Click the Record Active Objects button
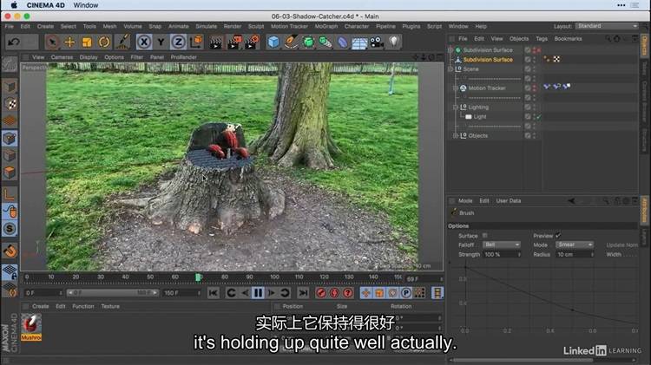This screenshot has width=651, height=365. pyautogui.click(x=321, y=293)
